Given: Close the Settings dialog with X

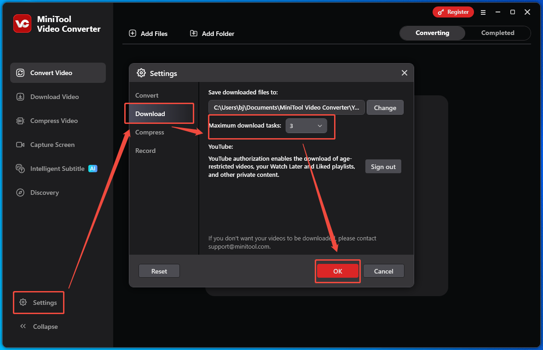Looking at the screenshot, I should coord(404,73).
